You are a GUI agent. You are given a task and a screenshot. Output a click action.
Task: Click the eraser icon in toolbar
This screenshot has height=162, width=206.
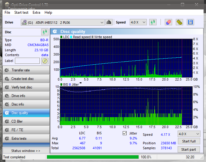point(168,22)
